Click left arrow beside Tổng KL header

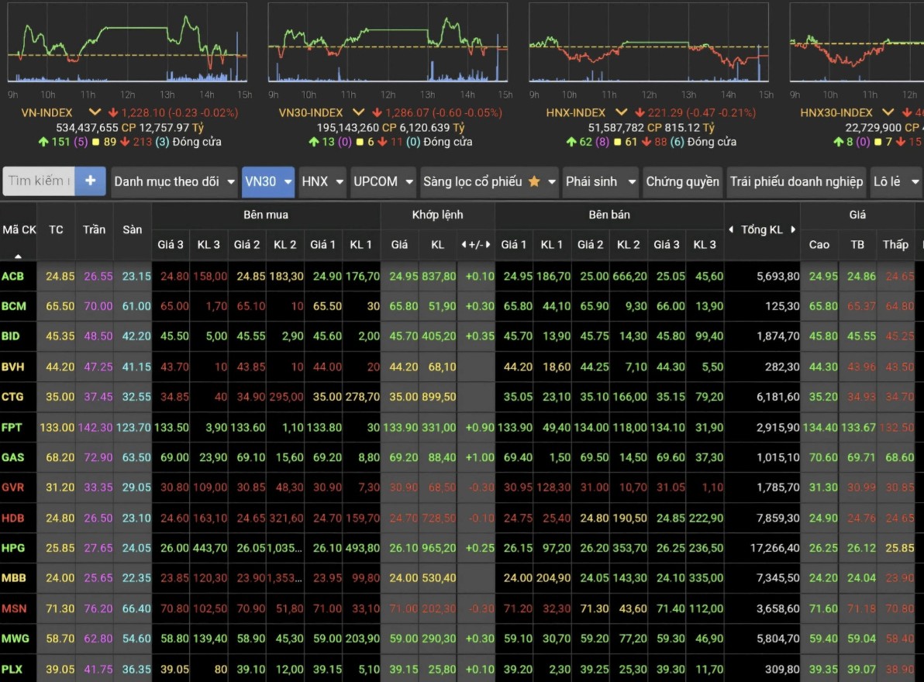click(x=730, y=229)
